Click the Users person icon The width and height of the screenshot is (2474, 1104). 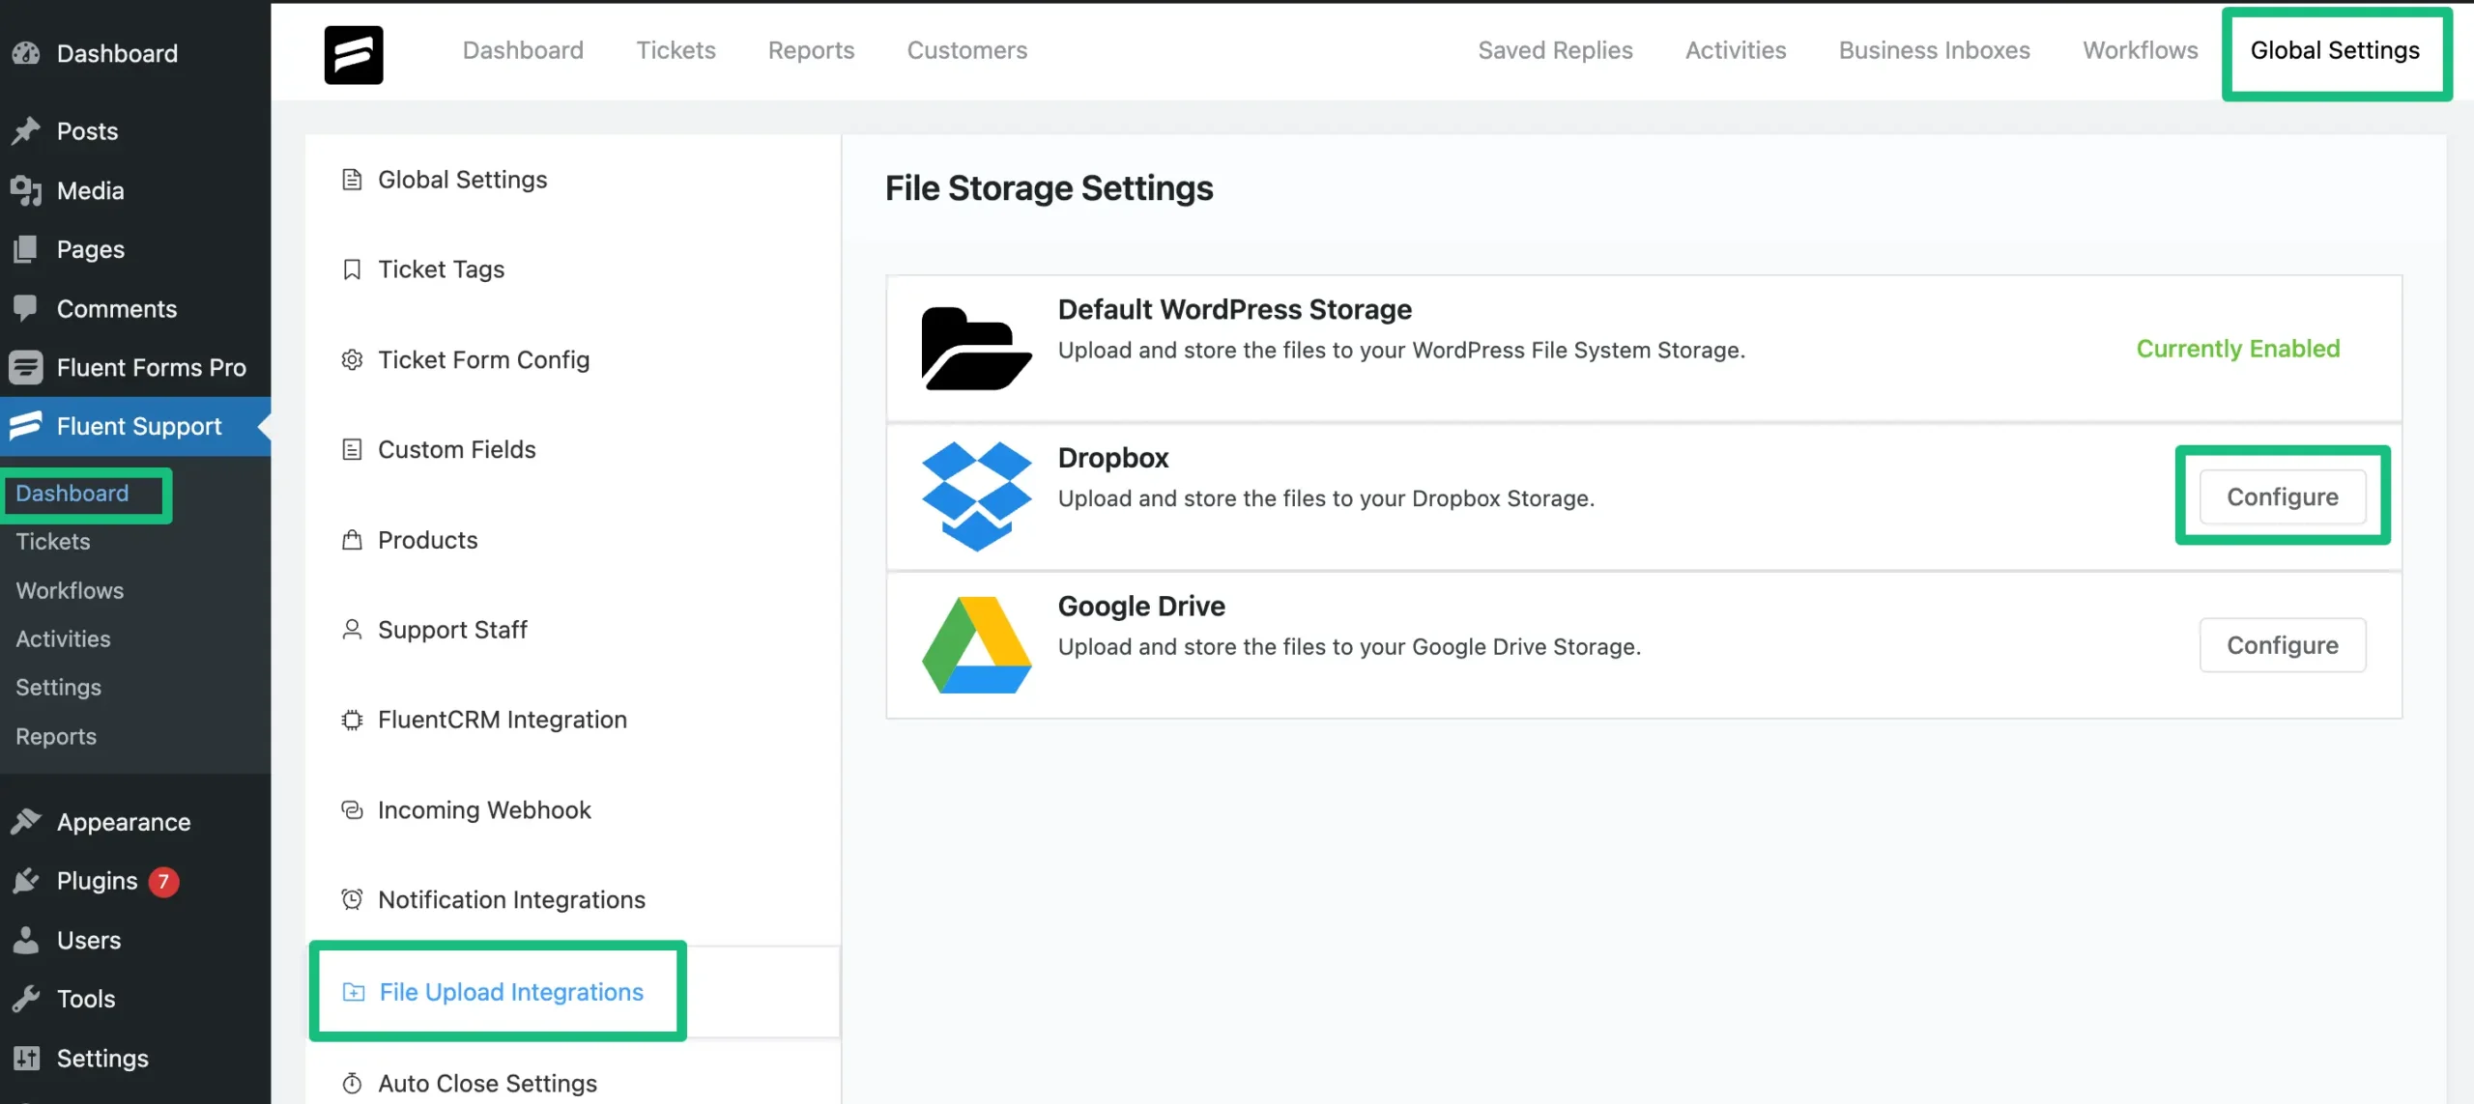[x=26, y=940]
